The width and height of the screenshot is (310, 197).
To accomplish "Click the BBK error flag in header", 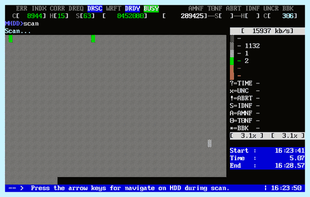I will (x=288, y=8).
